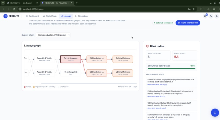Close the REROUTE — end card tab
Screen dimensions: 220x120
37,3
